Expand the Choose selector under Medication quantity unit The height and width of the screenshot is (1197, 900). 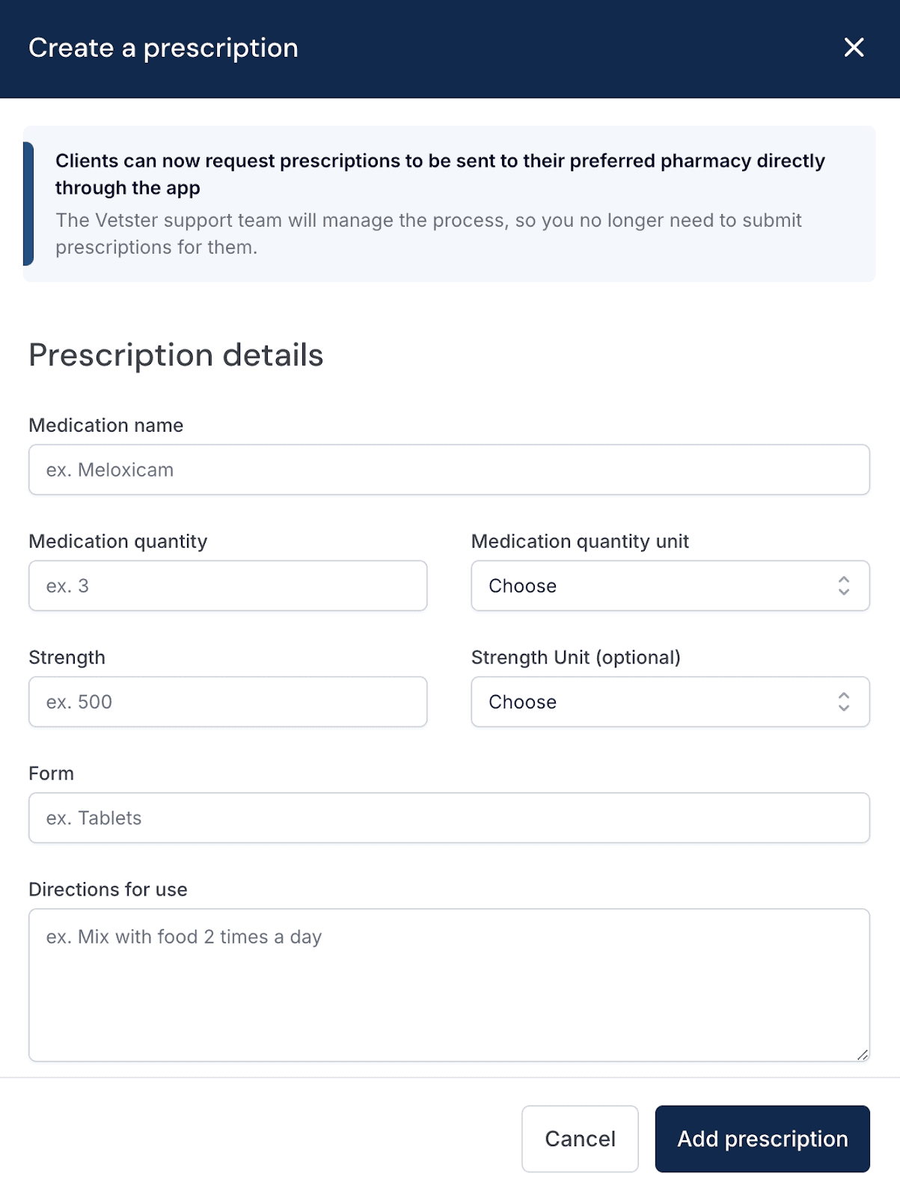point(670,586)
